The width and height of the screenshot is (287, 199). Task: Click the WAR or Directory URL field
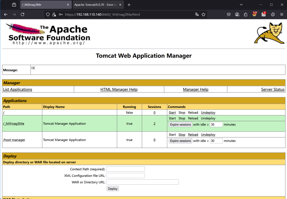142,182
